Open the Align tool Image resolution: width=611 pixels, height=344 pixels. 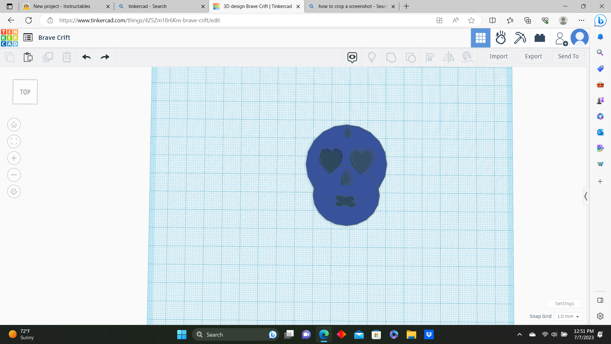[430, 57]
